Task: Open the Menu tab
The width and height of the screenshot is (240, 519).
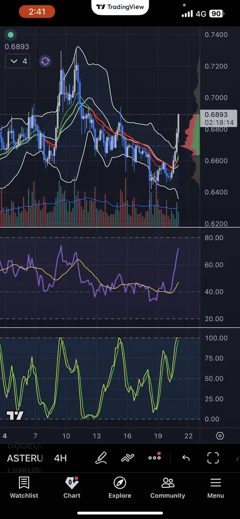Action: [215, 487]
